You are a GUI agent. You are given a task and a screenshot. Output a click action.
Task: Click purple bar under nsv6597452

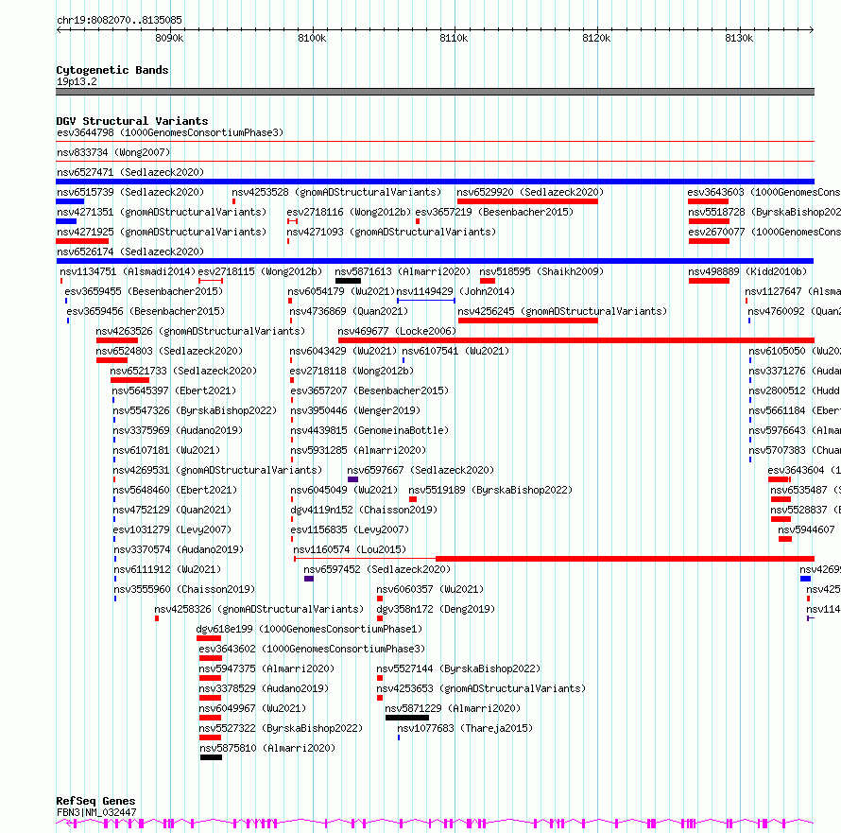click(x=309, y=579)
